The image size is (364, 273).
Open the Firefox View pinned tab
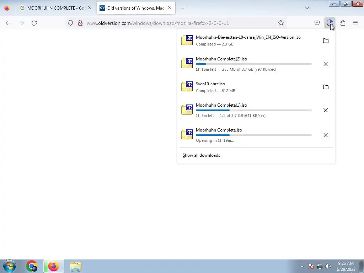[x=7, y=8]
